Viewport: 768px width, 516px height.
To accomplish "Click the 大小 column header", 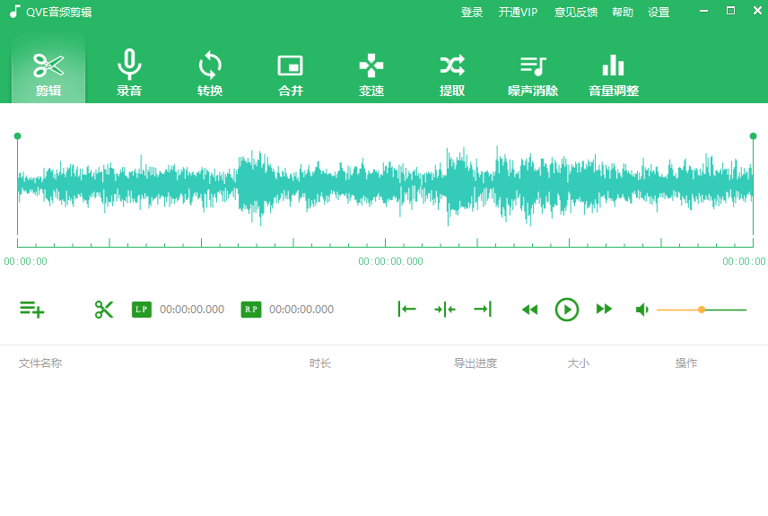I will point(578,363).
